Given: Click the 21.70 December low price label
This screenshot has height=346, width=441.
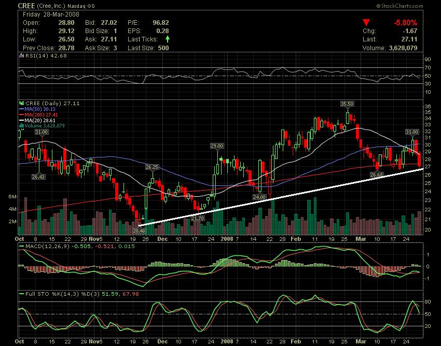Looking at the screenshot, I should point(198,218).
